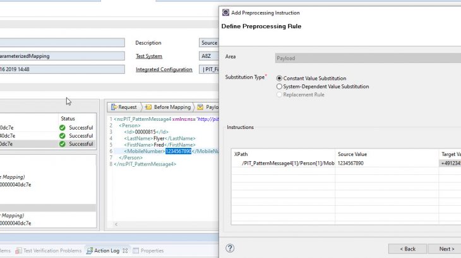The height and width of the screenshot is (258, 461).
Task: Click LastName value Flyer in XML
Action: coord(159,138)
